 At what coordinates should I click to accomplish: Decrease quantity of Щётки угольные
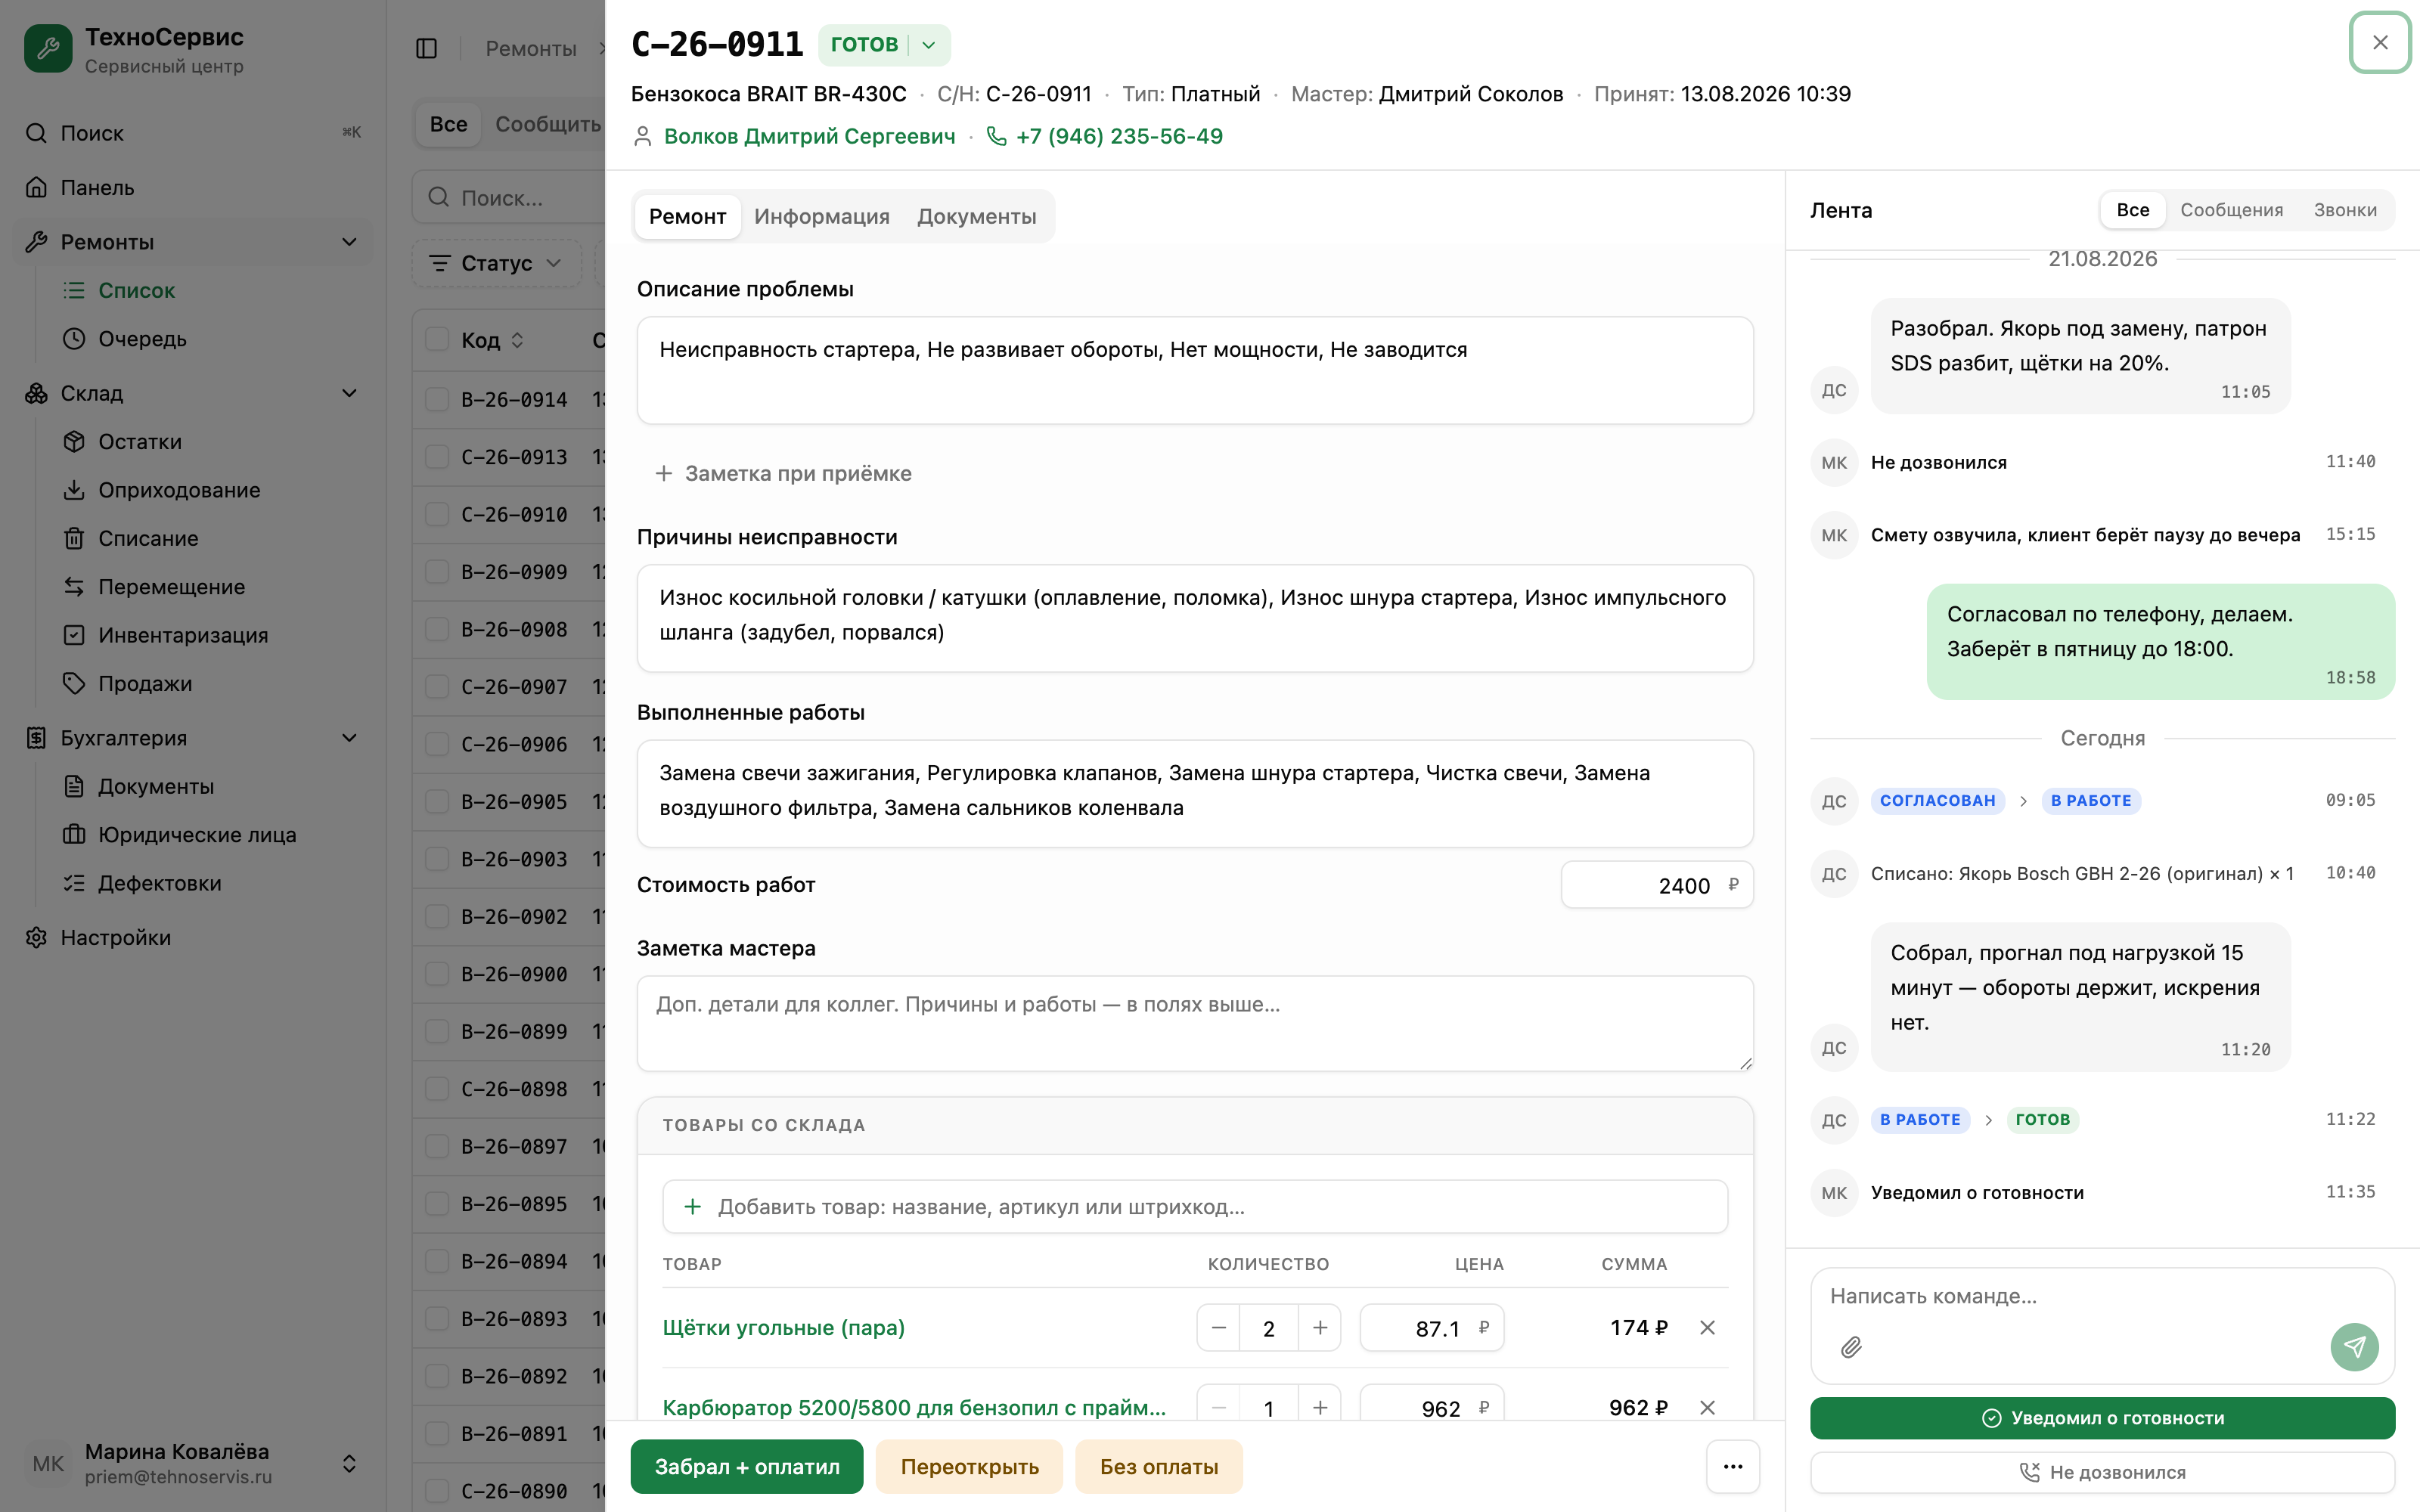(1218, 1327)
